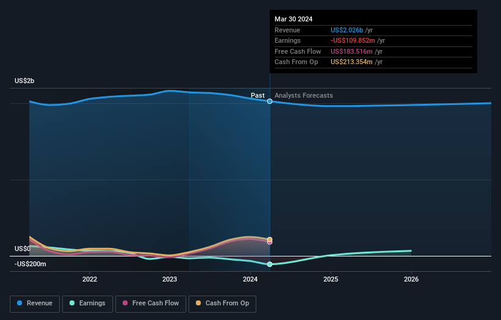Viewport: 501px width, 320px height.
Task: Click the orange Cash From Op legend dot
Action: [x=198, y=303]
